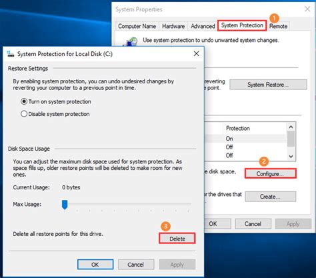Click Cancel in the System Properties window

[x=253, y=224]
